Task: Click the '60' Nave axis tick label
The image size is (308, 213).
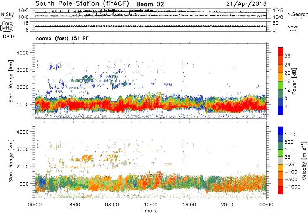Action: 276,23
